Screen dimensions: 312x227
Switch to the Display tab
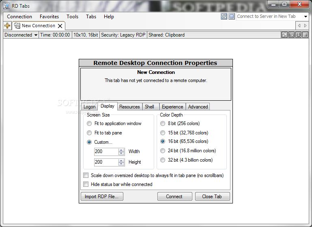(x=108, y=106)
